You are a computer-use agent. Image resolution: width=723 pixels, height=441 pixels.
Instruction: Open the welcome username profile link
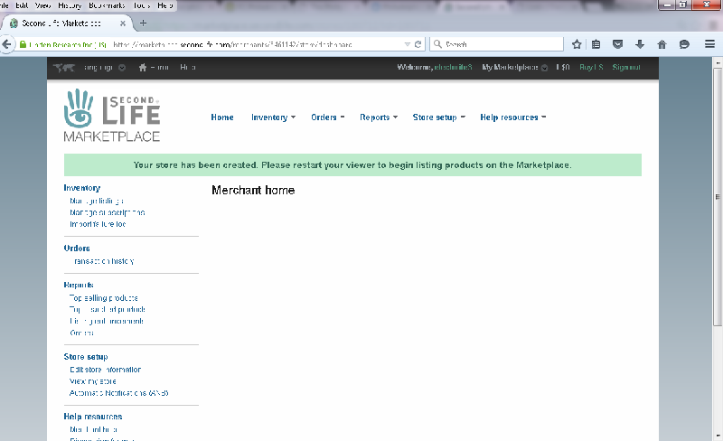(454, 68)
